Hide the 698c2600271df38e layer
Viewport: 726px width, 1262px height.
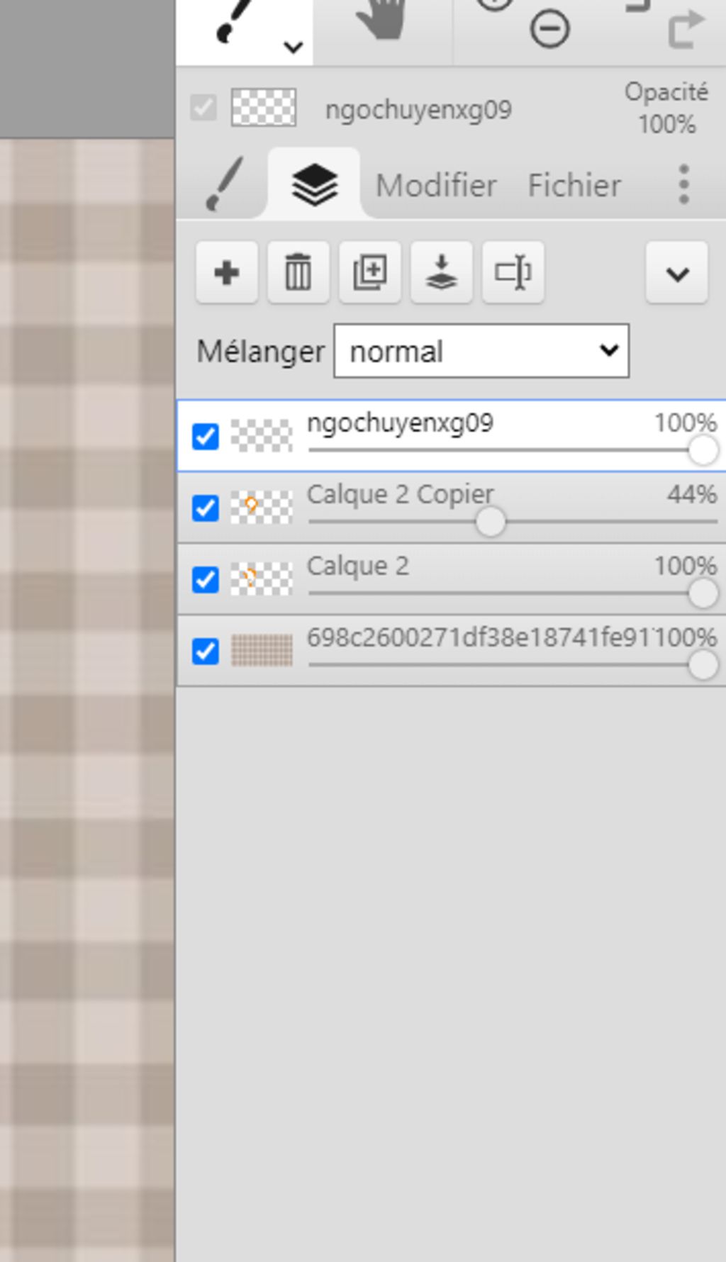point(206,652)
